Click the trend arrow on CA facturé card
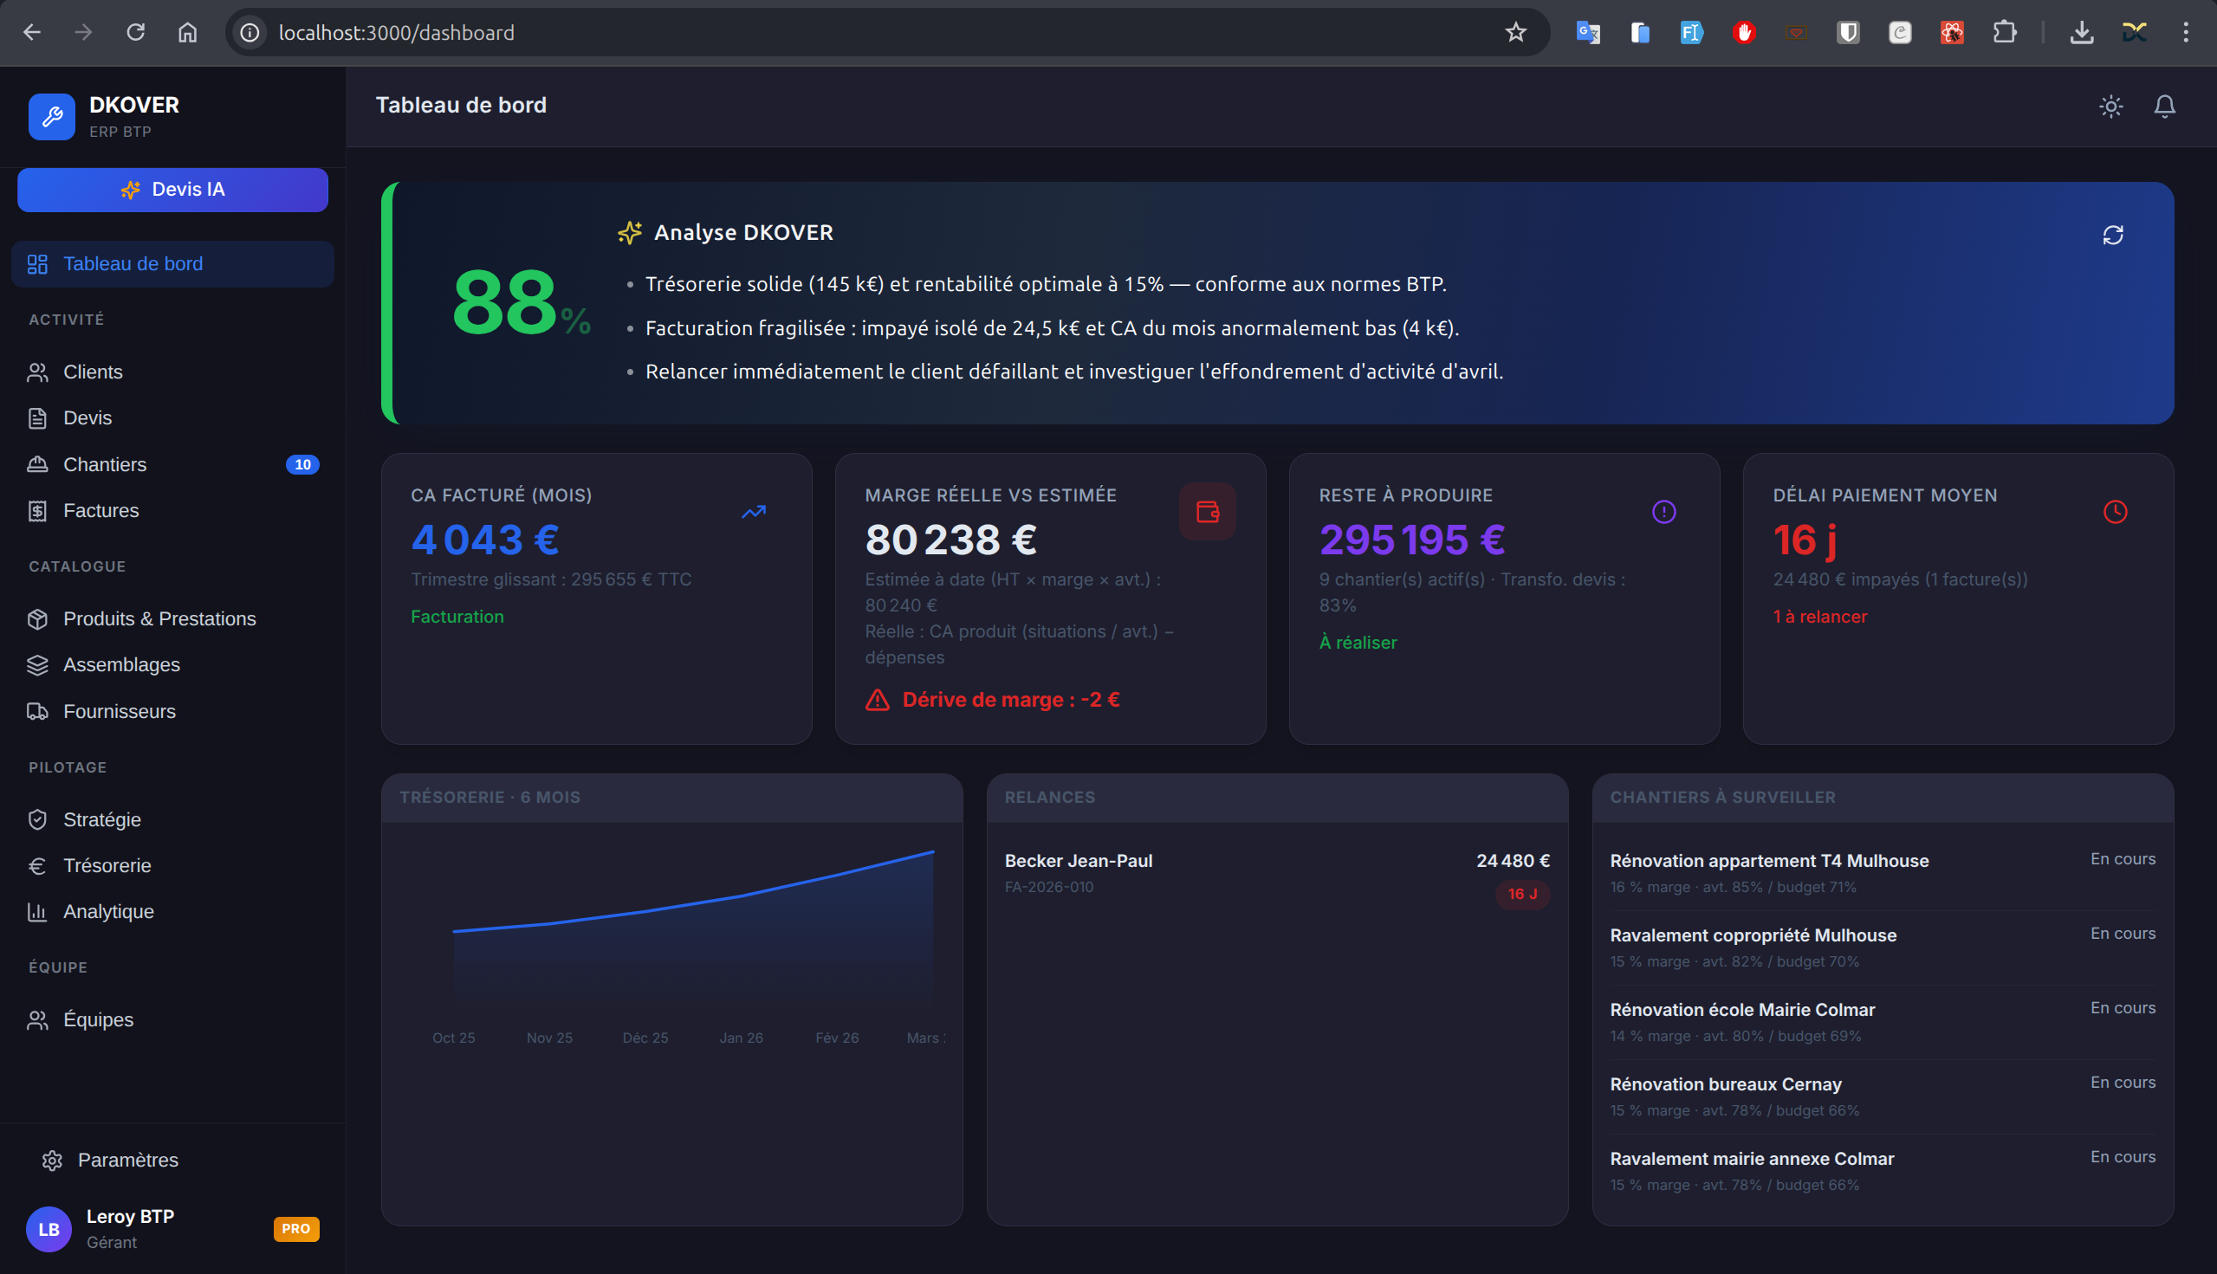 (x=754, y=511)
